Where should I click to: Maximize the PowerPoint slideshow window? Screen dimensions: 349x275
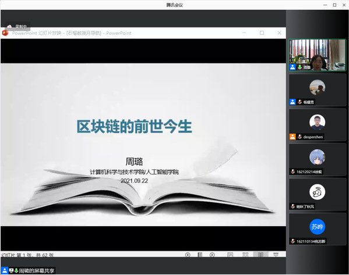pos(262,33)
